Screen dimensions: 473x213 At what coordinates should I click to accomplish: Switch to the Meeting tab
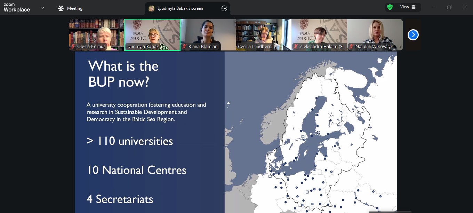[x=71, y=8]
